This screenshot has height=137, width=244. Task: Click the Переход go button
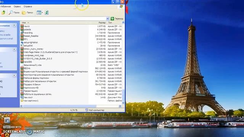tap(117, 19)
